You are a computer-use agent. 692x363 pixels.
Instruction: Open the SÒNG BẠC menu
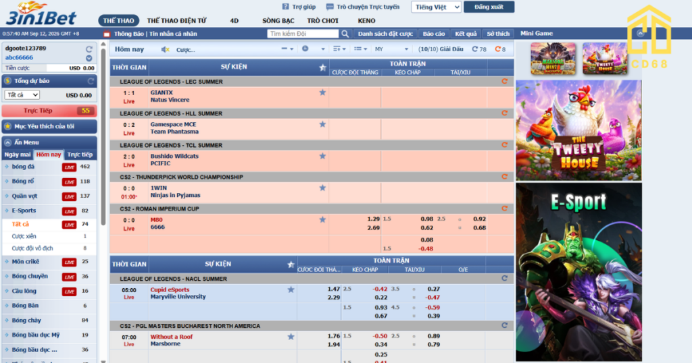coord(278,21)
